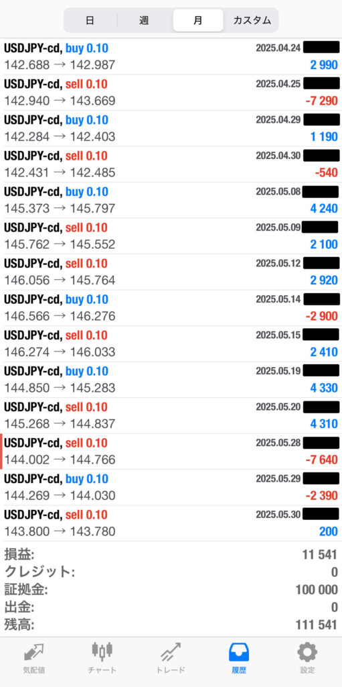
Task: Select the 2025.05.30 sell trade with 200 profit
Action: [x=171, y=523]
